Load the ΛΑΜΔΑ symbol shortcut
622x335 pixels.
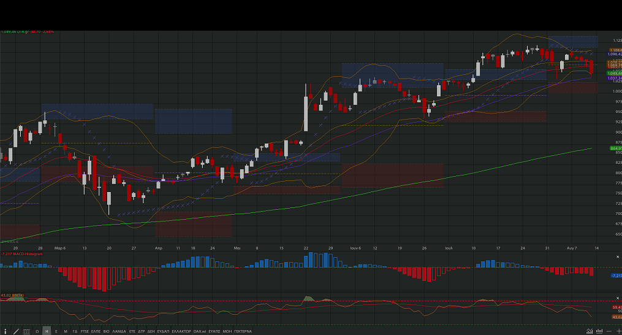[x=119, y=331]
